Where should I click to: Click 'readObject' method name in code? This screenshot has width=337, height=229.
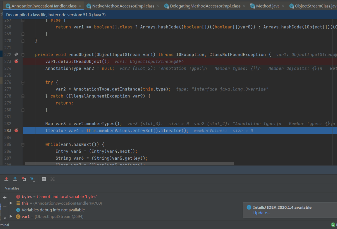click(x=81, y=55)
